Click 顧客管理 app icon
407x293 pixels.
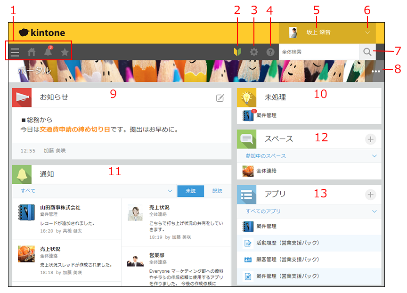[248, 260]
